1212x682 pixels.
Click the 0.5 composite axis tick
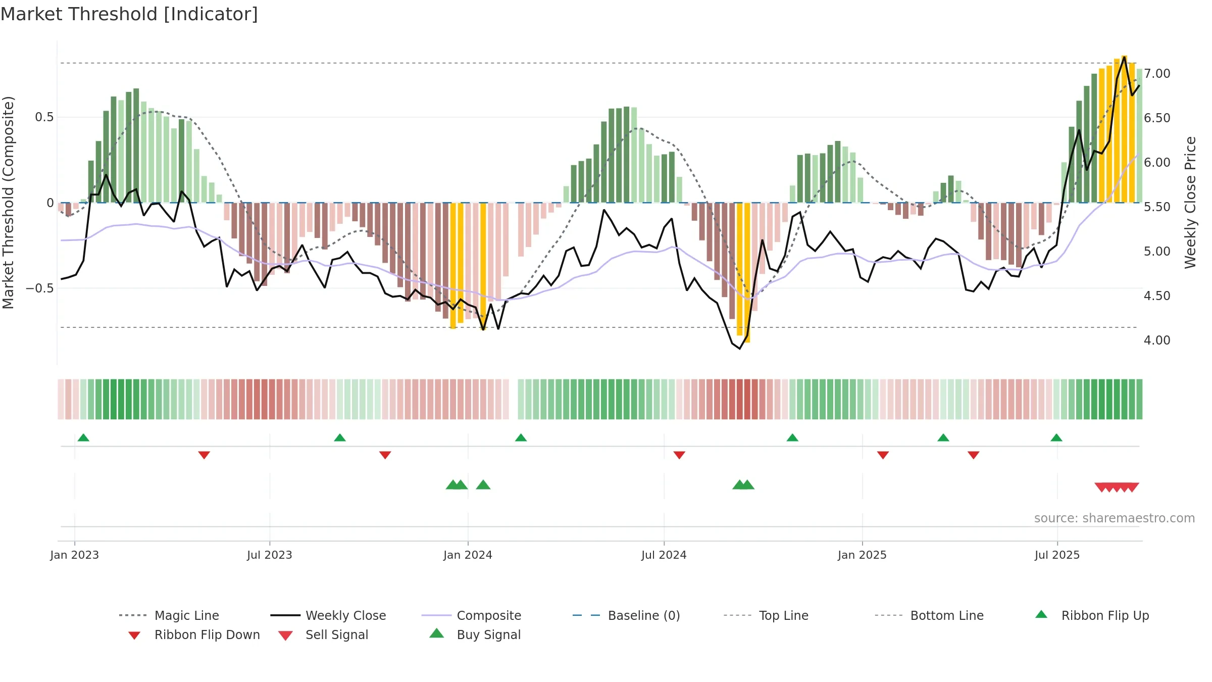click(44, 117)
